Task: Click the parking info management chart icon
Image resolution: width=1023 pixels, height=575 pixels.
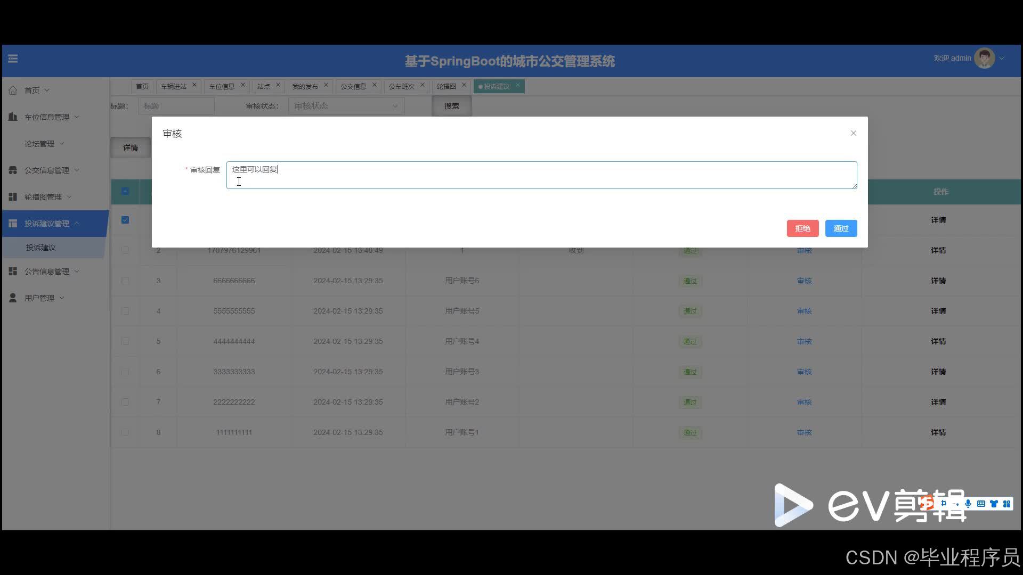Action: pyautogui.click(x=13, y=117)
